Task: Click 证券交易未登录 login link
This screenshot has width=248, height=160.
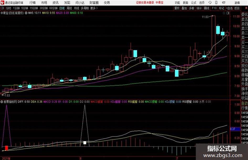Action: (145, 3)
